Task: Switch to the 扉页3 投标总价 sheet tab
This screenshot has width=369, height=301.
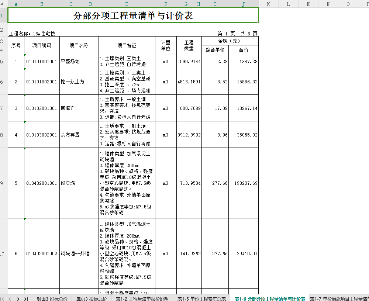Action: coord(92,299)
